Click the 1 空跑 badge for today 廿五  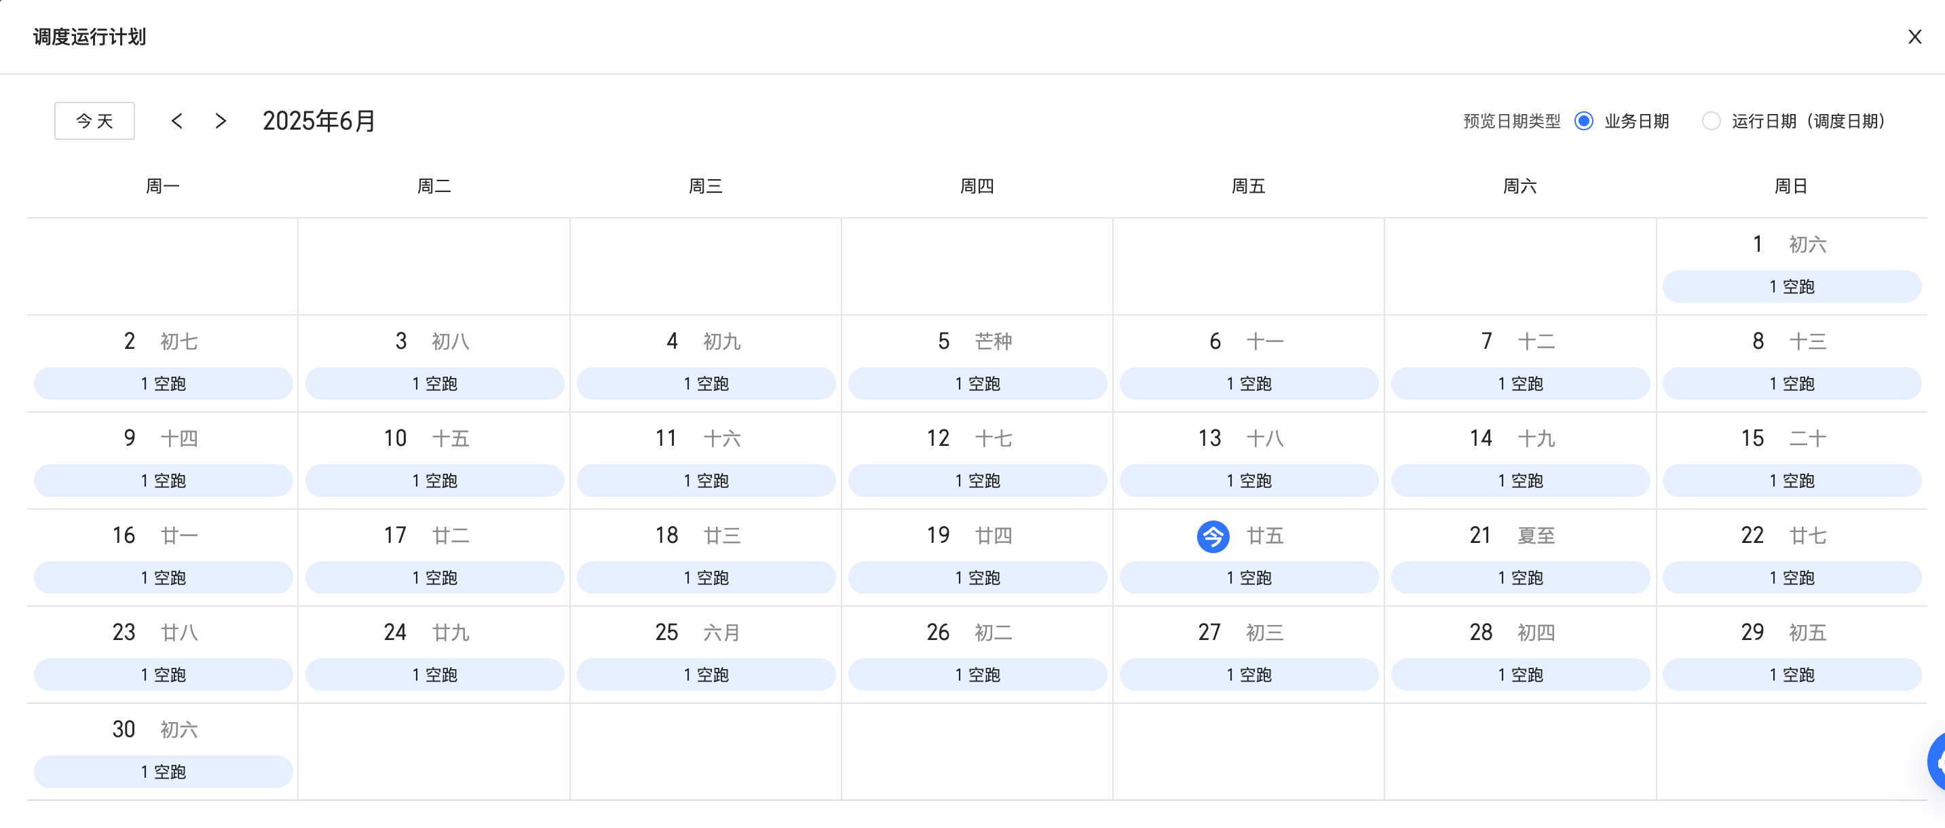pyautogui.click(x=1249, y=578)
